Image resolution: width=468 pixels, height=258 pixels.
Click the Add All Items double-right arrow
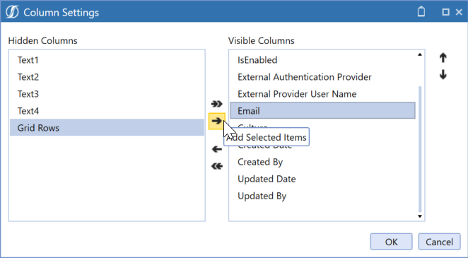click(217, 104)
